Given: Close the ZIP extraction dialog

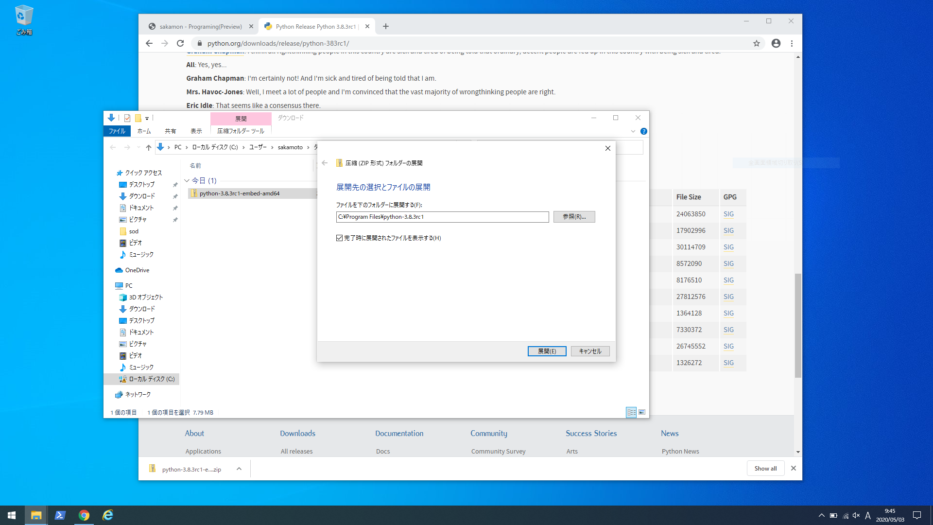Looking at the screenshot, I should coord(607,148).
